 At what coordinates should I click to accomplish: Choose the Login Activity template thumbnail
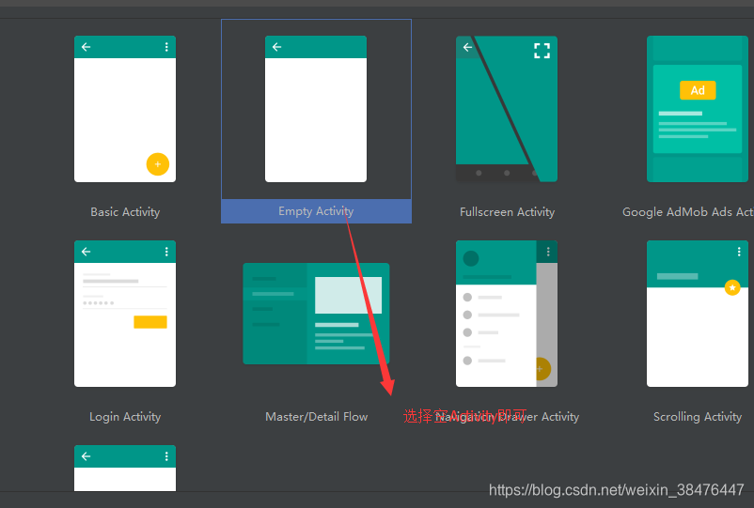125,314
